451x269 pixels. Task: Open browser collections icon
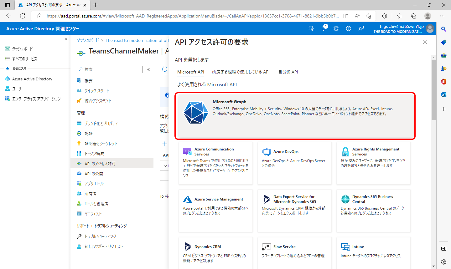coord(413,16)
